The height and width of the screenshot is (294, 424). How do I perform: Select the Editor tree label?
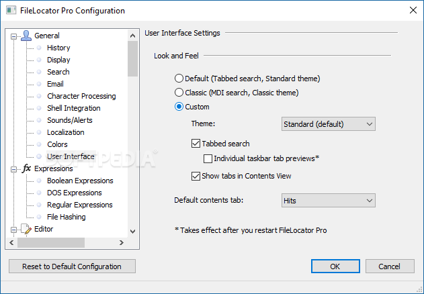coord(44,229)
